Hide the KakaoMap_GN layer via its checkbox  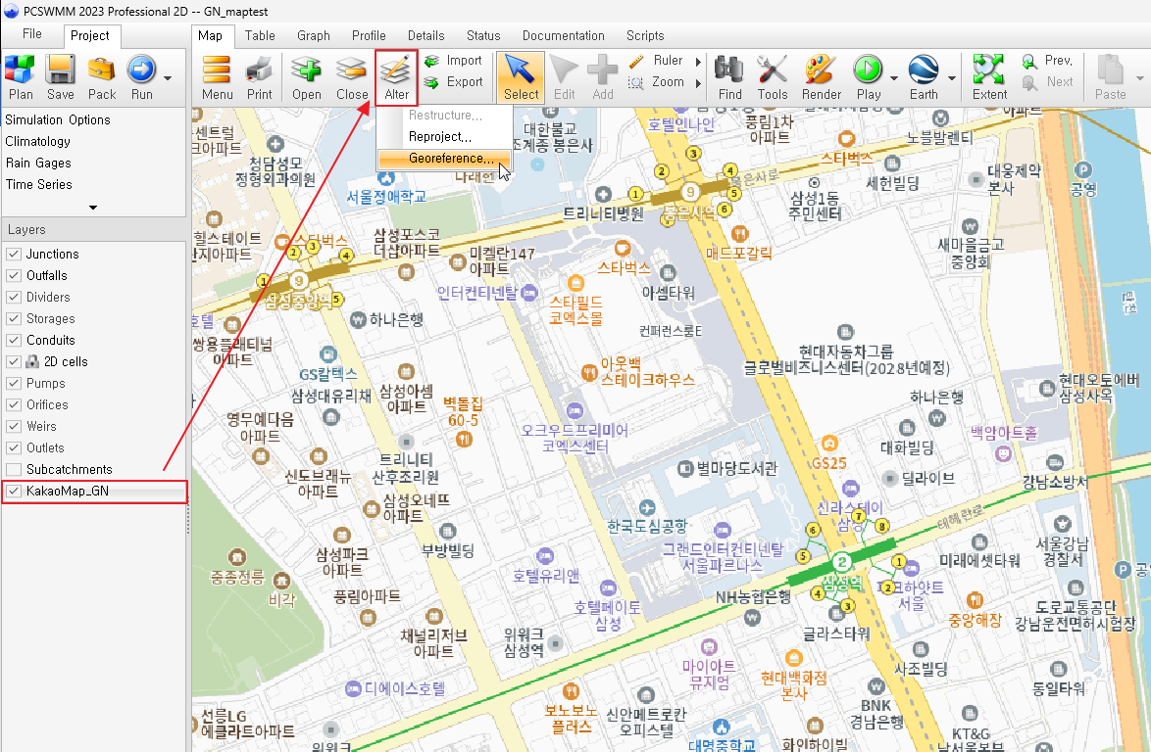pos(13,492)
